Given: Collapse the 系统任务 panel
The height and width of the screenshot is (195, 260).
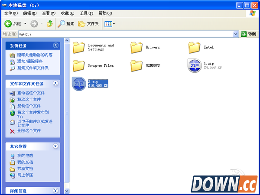Looking at the screenshot, I should pyautogui.click(x=55, y=45).
